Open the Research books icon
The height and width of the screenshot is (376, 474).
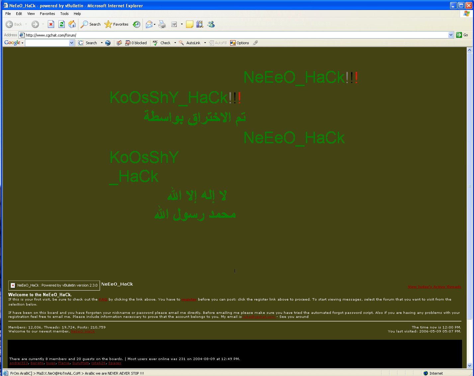(x=200, y=24)
